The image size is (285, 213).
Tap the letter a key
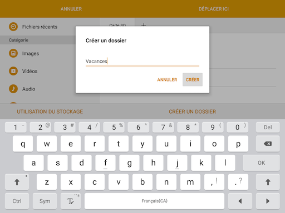pos(33,163)
